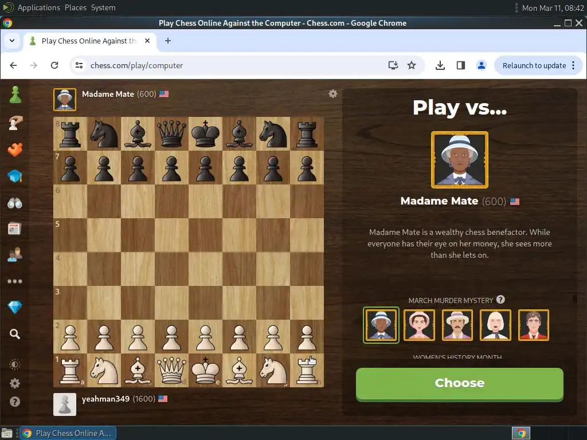Open the Places menu
This screenshot has height=440, width=587.
[76, 7]
